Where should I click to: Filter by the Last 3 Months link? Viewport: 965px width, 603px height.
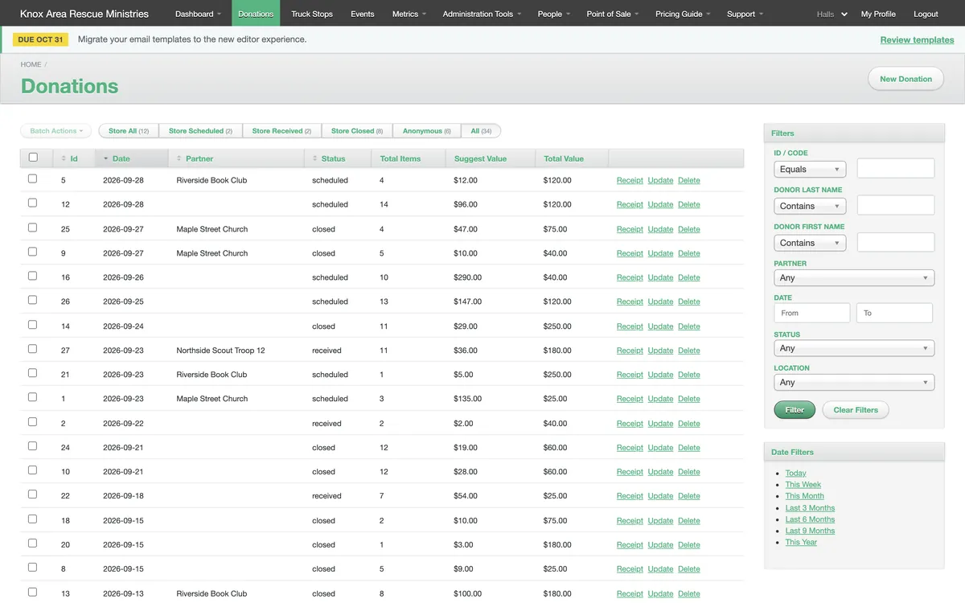pos(810,508)
